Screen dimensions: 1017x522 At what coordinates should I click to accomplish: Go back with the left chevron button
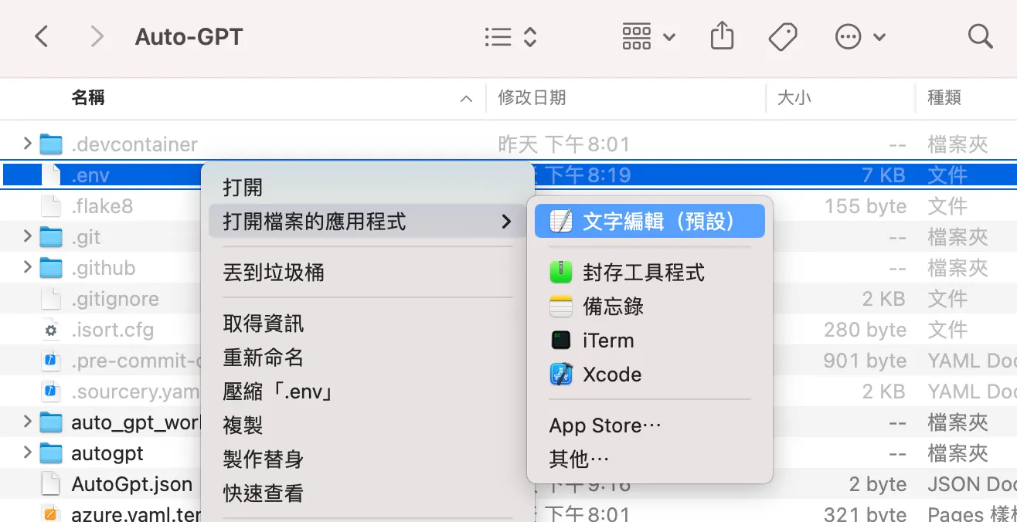42,36
